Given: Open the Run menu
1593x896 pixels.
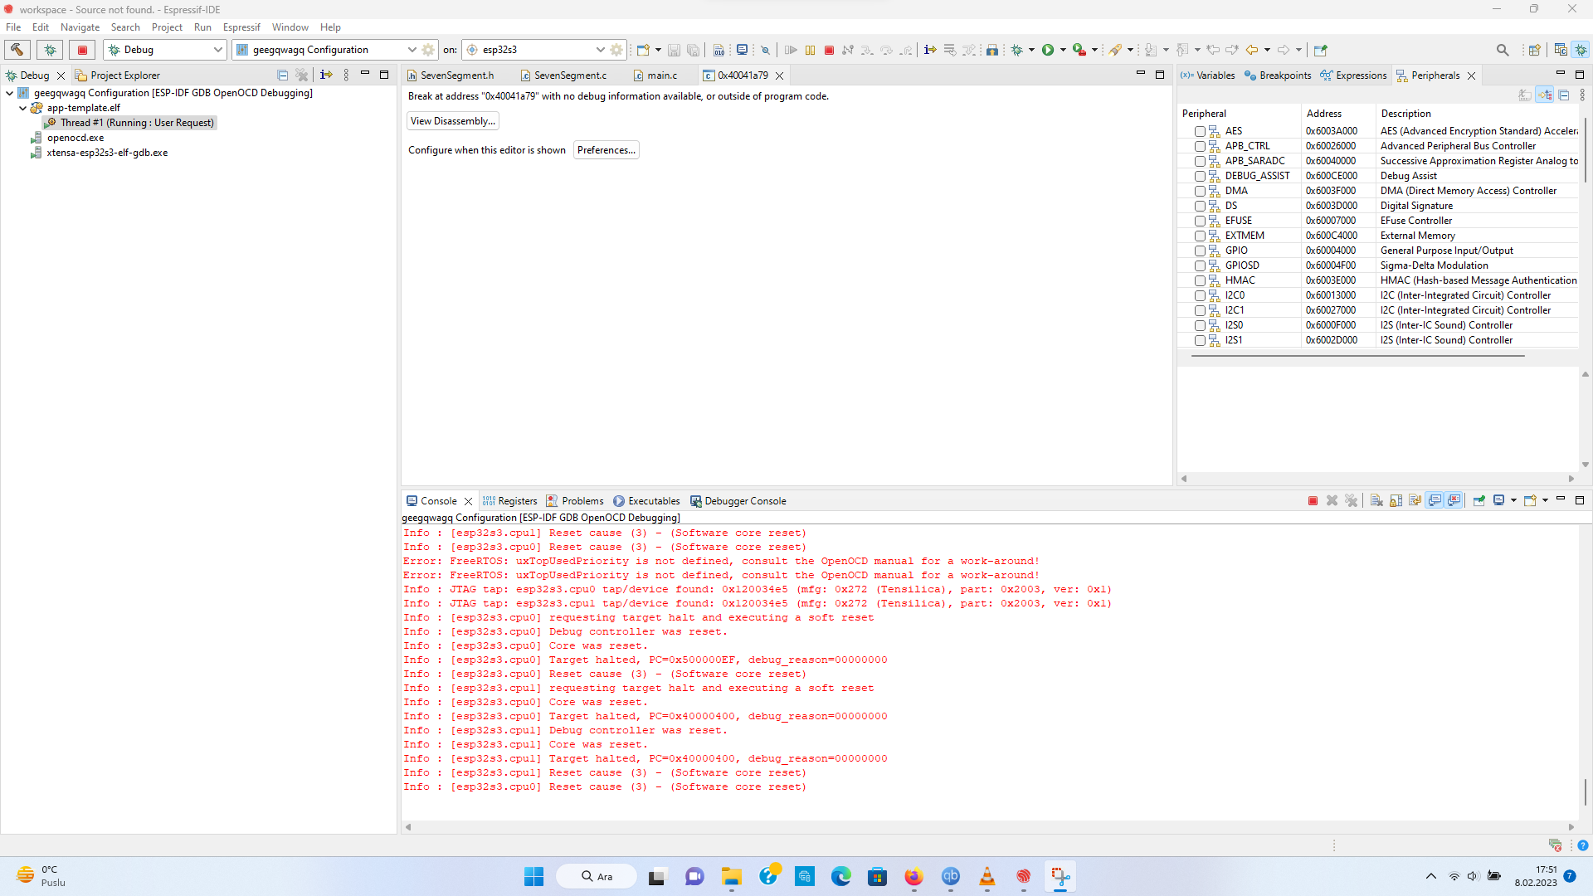Looking at the screenshot, I should (x=202, y=27).
